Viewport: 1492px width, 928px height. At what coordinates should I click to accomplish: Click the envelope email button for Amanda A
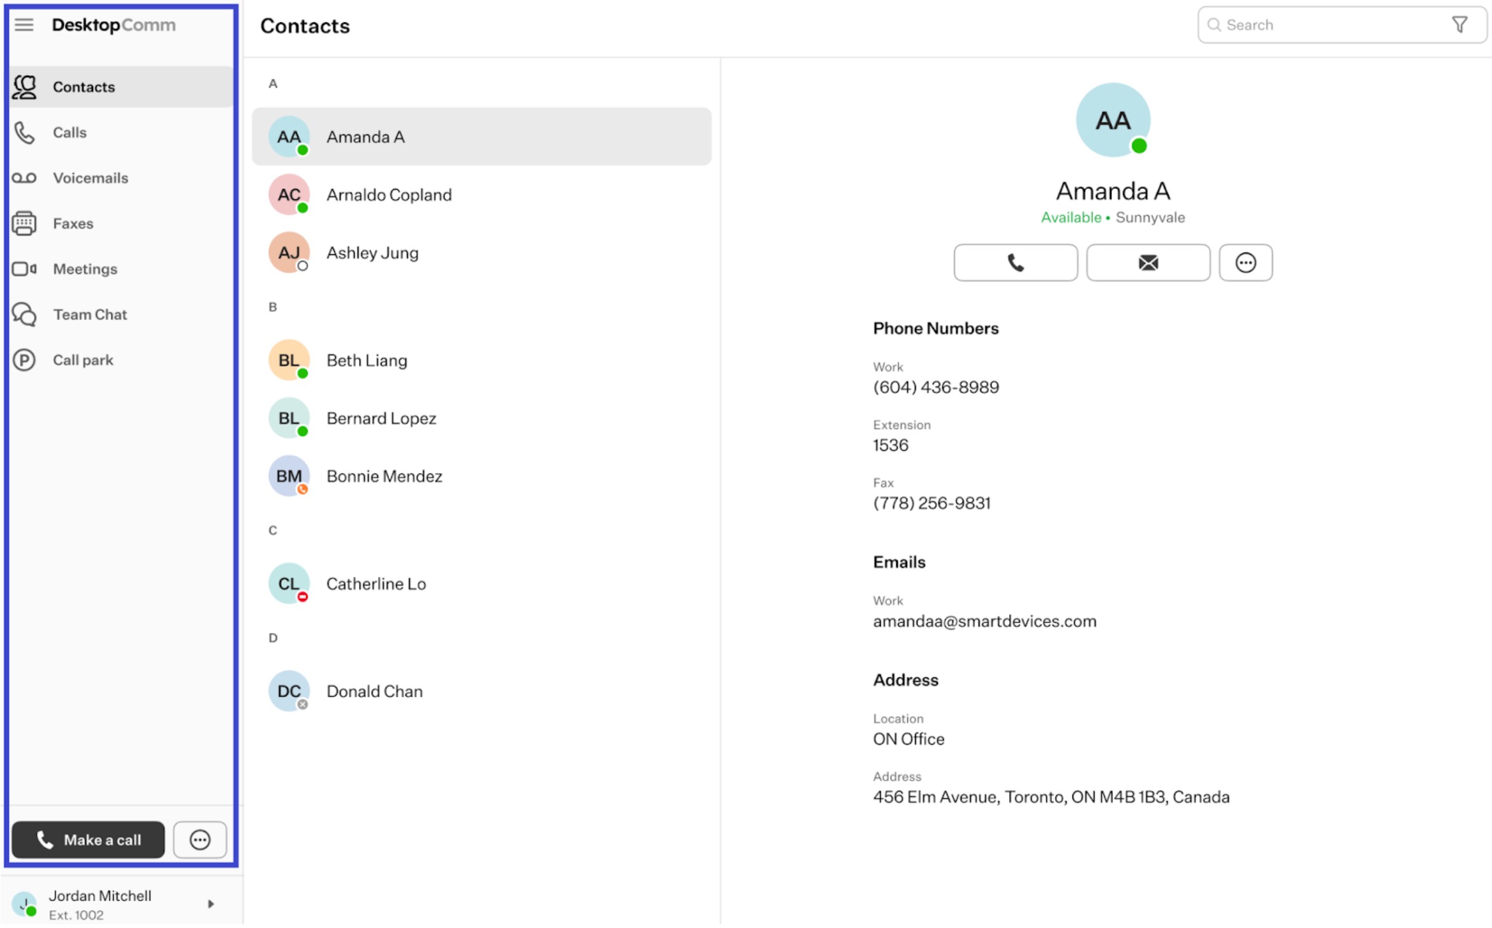[x=1148, y=263]
